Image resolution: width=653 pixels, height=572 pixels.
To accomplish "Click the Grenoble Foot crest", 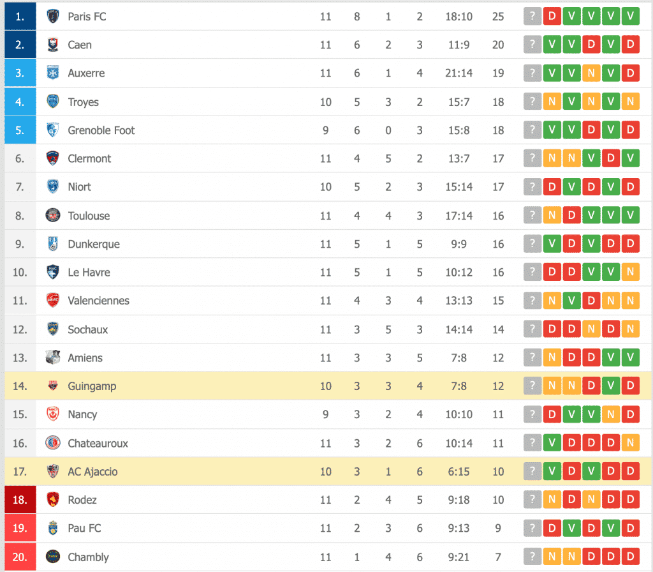I will pos(53,130).
